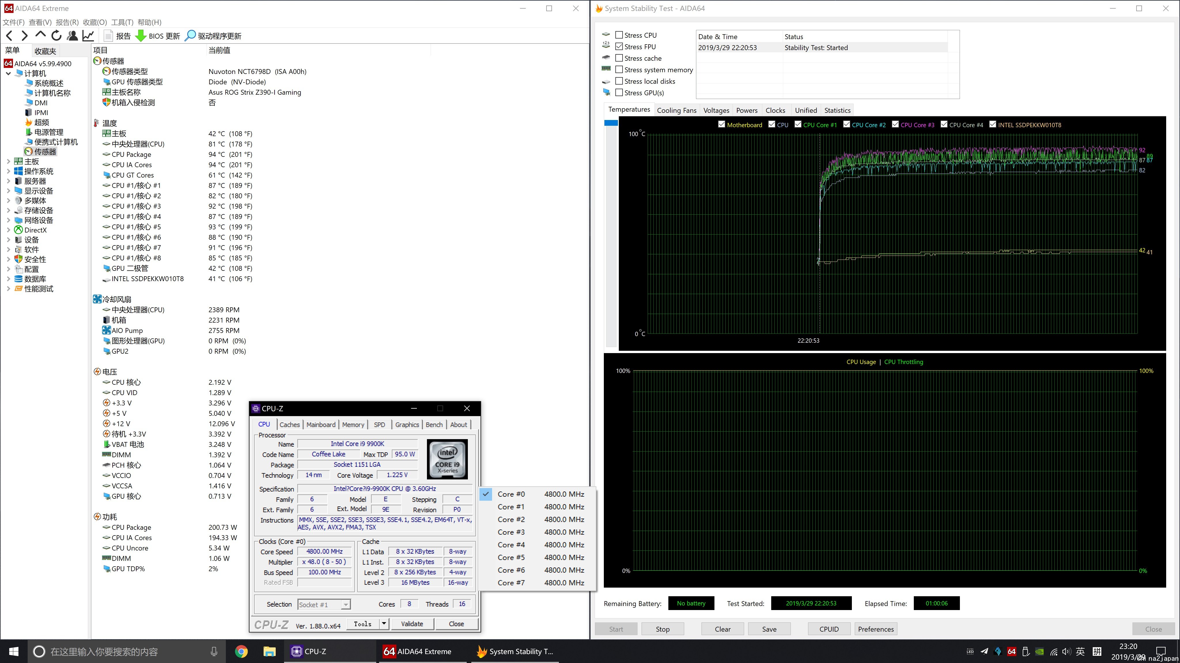Open notification center icon

click(x=1161, y=651)
